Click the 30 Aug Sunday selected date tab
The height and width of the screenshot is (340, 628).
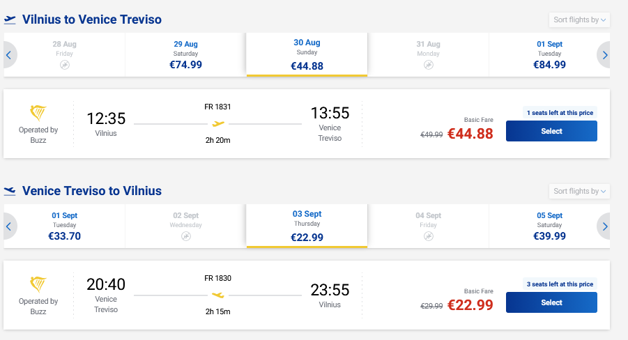pyautogui.click(x=307, y=54)
